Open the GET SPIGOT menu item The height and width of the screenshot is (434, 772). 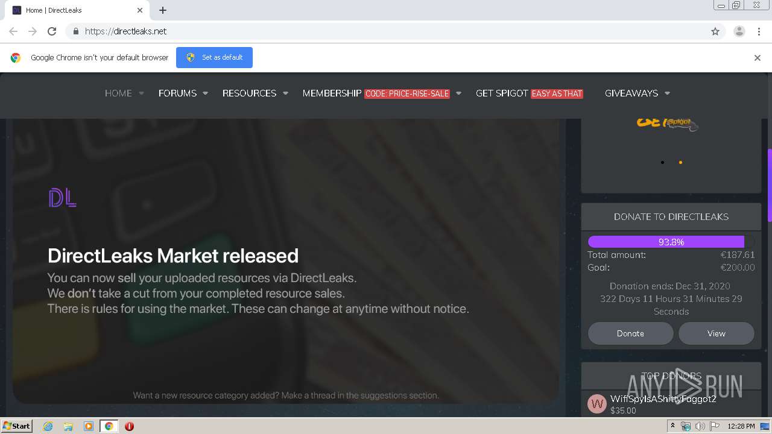pyautogui.click(x=502, y=93)
